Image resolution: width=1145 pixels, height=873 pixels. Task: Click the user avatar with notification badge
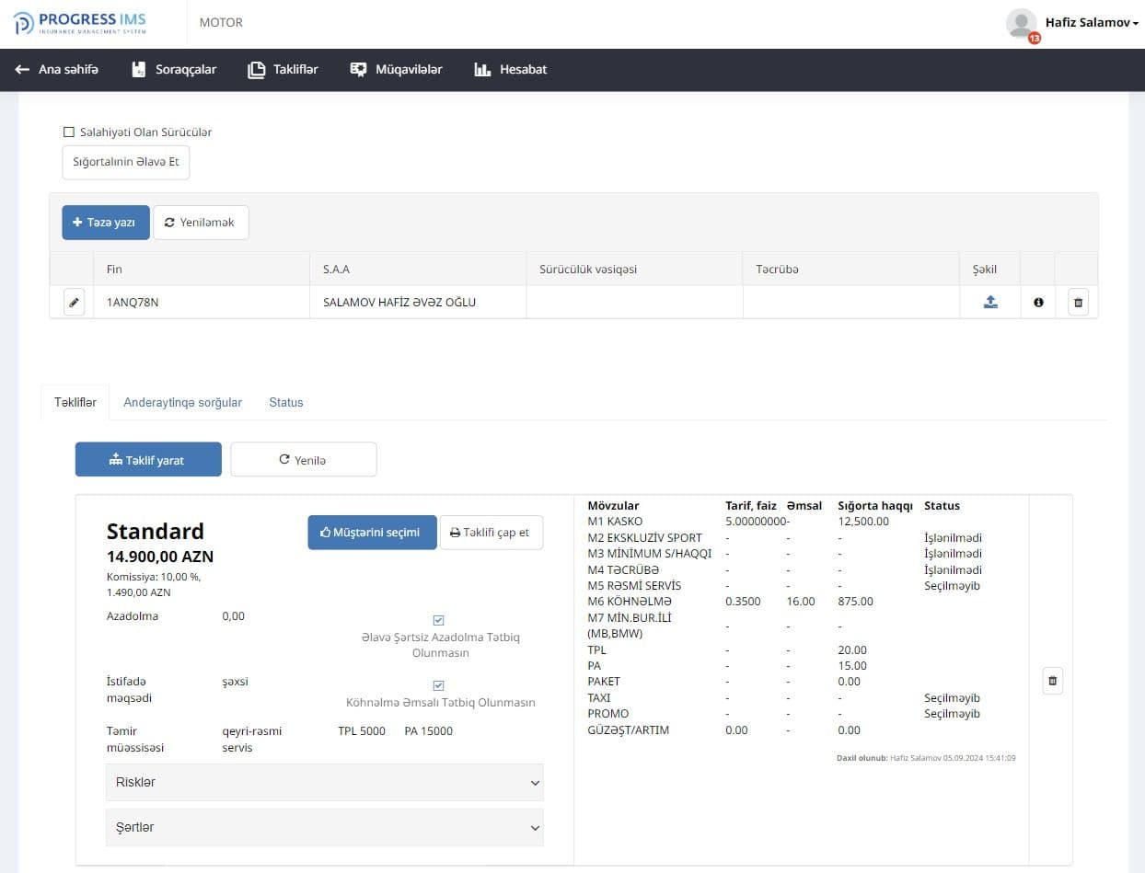click(x=1022, y=24)
